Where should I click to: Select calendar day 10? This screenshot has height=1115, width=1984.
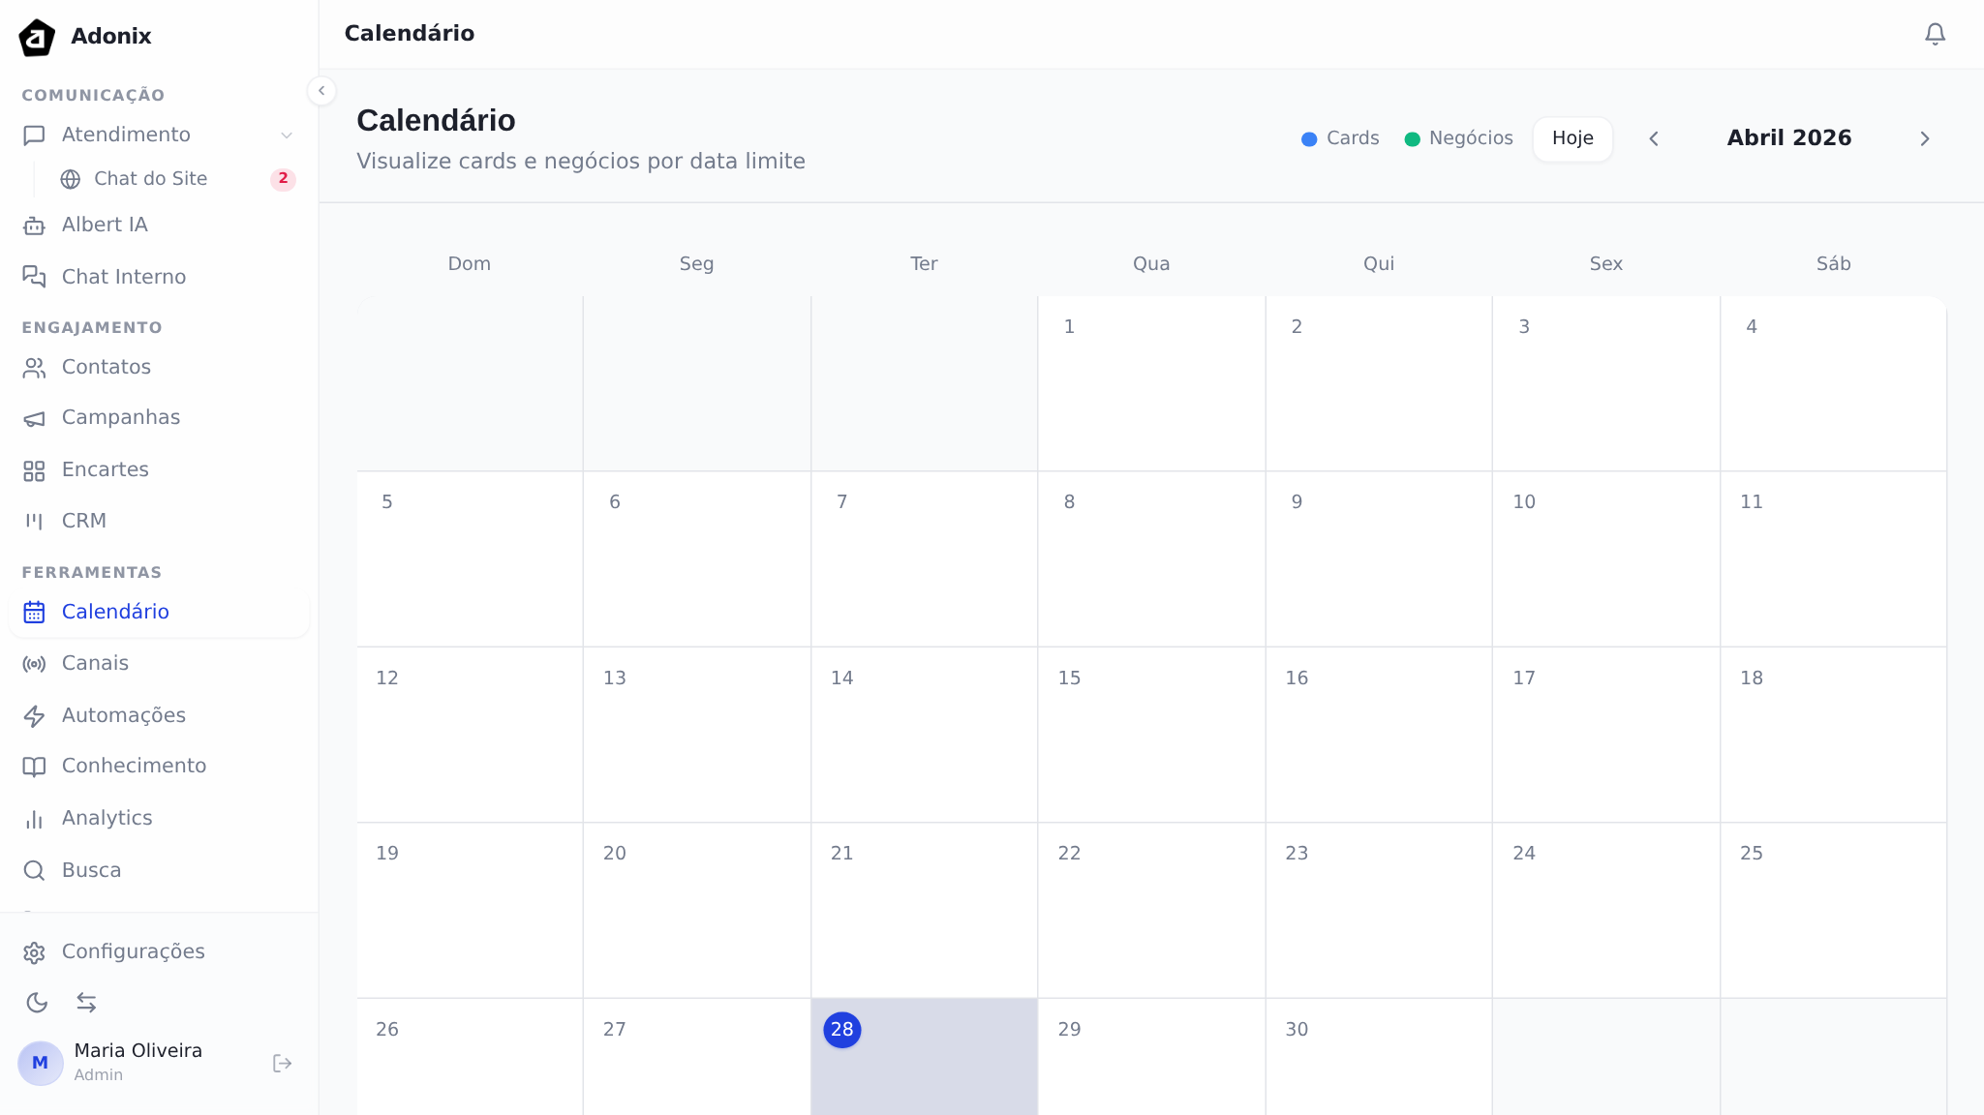(x=1605, y=559)
